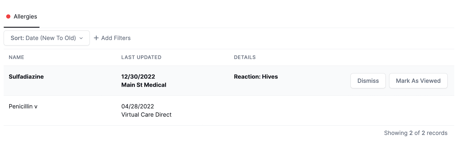Screen dimensions: 460x156
Task: Click the Showing 2 of 2 records text
Action: (416, 133)
